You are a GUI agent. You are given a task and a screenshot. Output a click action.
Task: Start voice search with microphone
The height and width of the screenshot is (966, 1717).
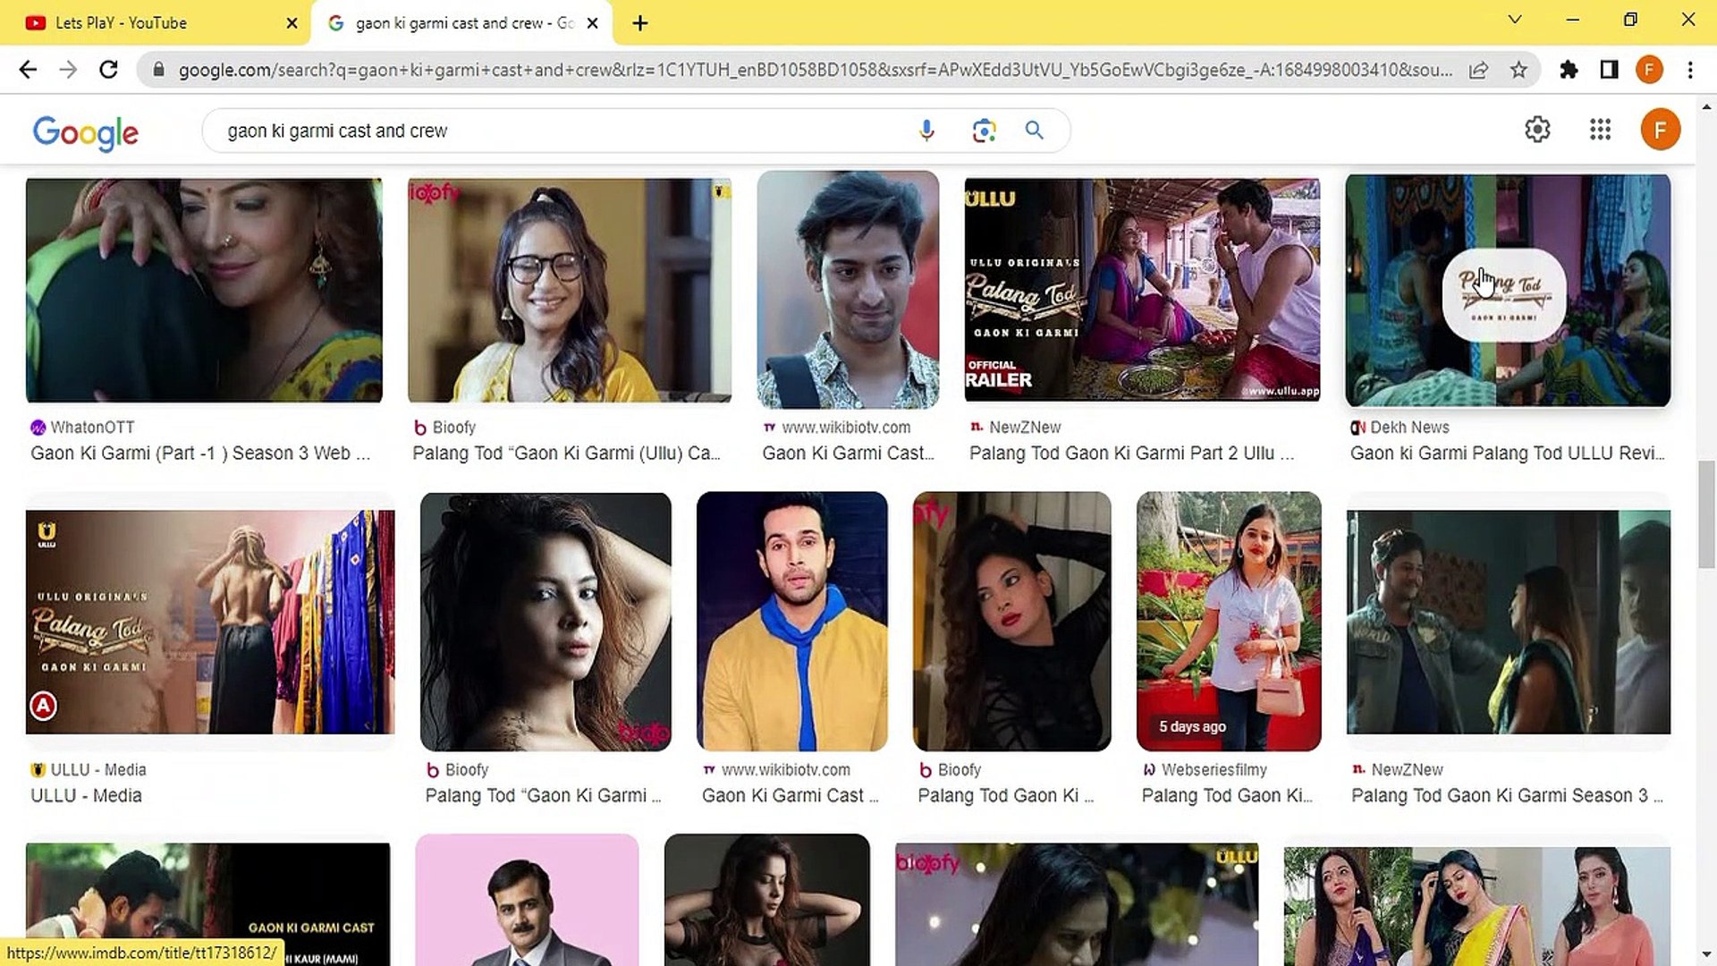tap(926, 131)
